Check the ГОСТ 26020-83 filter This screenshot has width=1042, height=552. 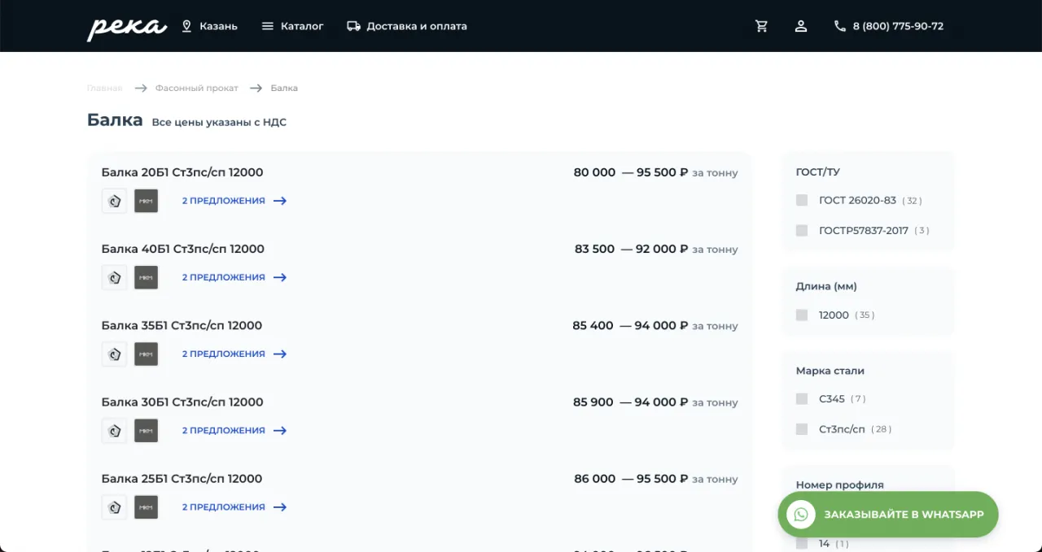802,200
